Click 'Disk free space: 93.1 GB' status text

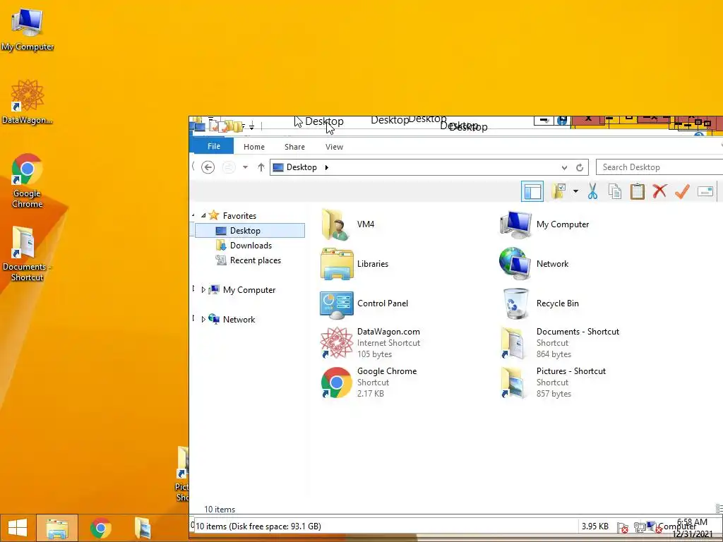275,526
